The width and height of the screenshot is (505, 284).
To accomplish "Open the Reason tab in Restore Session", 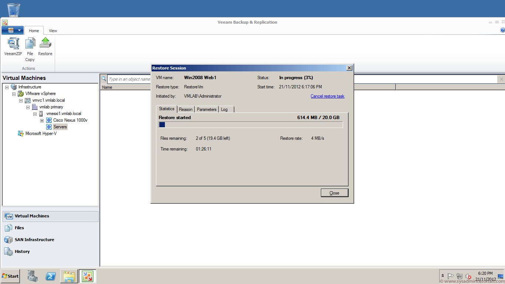I will (x=186, y=109).
